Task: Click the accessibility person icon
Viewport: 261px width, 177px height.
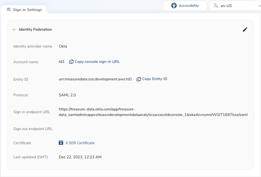Action: [174, 6]
